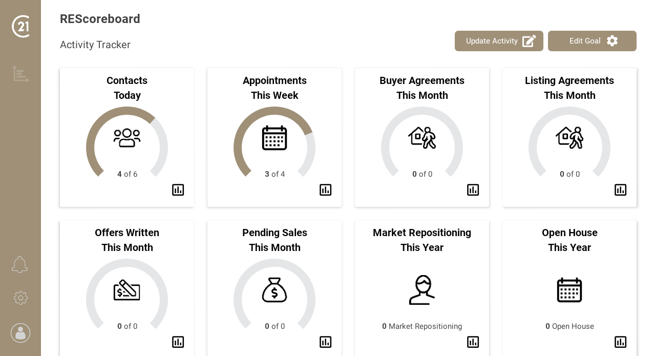Open the settings gear in sidebar
Image resolution: width=654 pixels, height=356 pixels.
20,298
